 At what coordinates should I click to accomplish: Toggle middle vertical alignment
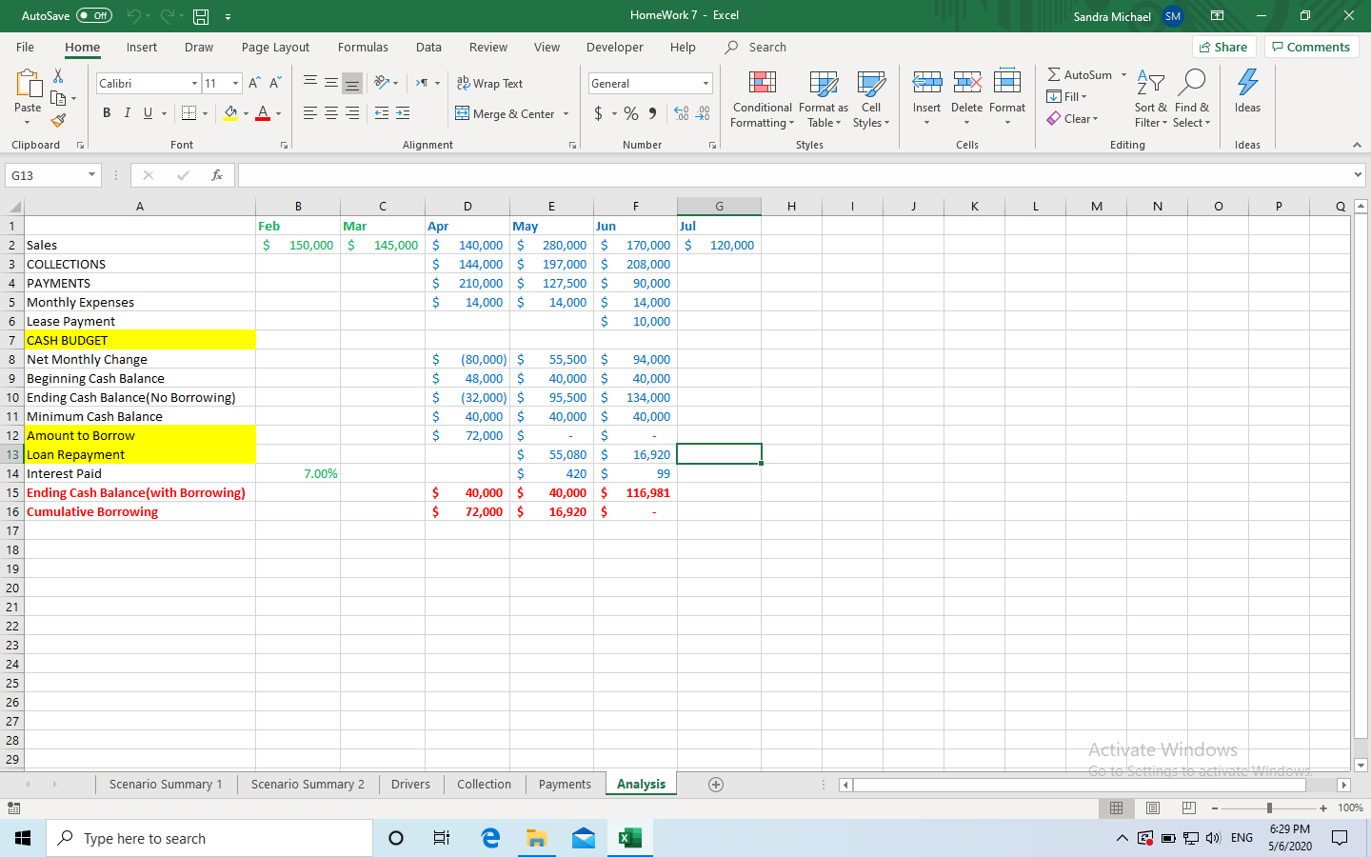pos(331,83)
